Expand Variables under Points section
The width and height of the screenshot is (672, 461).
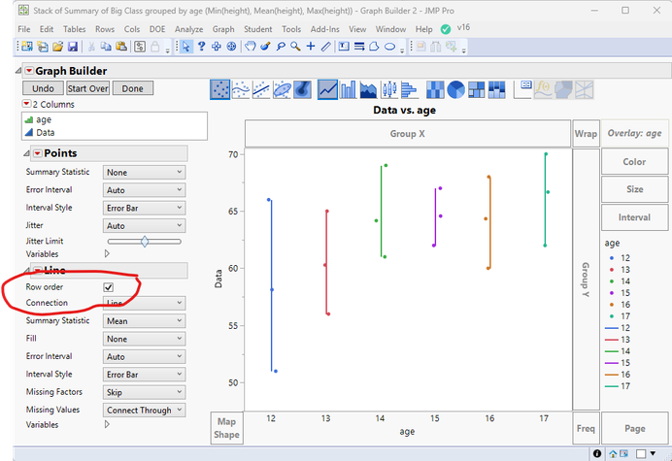(107, 253)
